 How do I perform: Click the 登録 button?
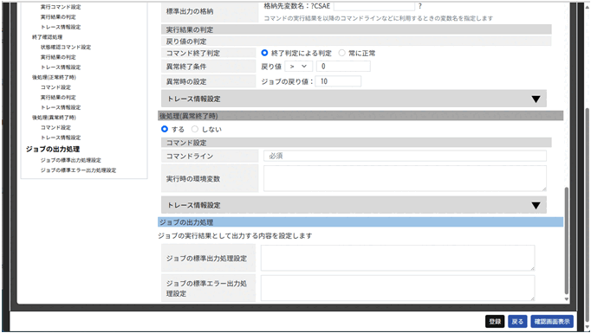495,322
